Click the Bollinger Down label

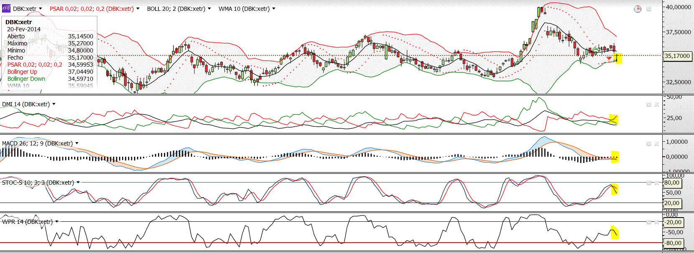[26, 79]
